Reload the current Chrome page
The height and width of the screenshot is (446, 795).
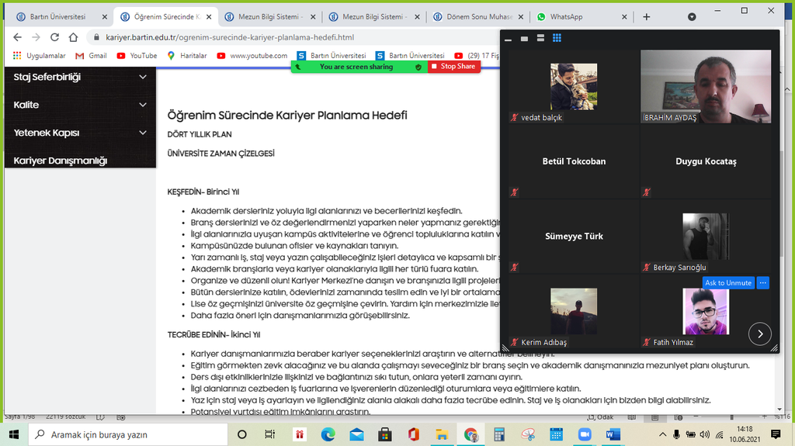55,37
